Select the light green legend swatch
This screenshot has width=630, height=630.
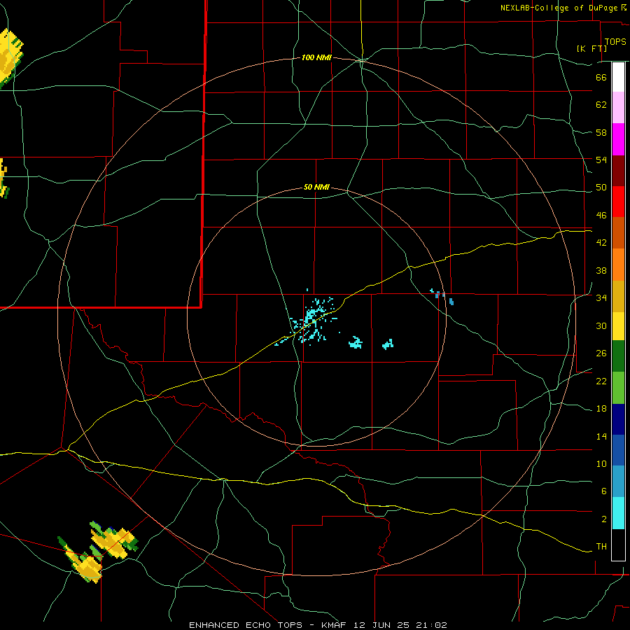click(x=618, y=388)
